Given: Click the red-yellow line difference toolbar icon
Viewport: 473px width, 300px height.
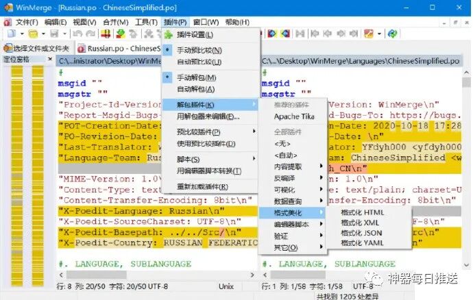Looking at the screenshot, I should point(106,34).
